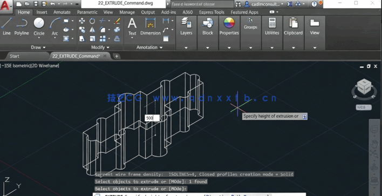
Task: Switch to the Output ribbon tab
Action: [x=148, y=12]
